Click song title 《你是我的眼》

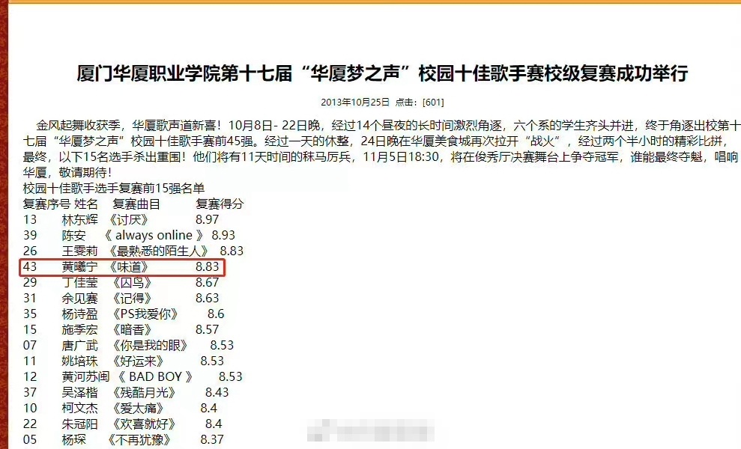click(150, 345)
